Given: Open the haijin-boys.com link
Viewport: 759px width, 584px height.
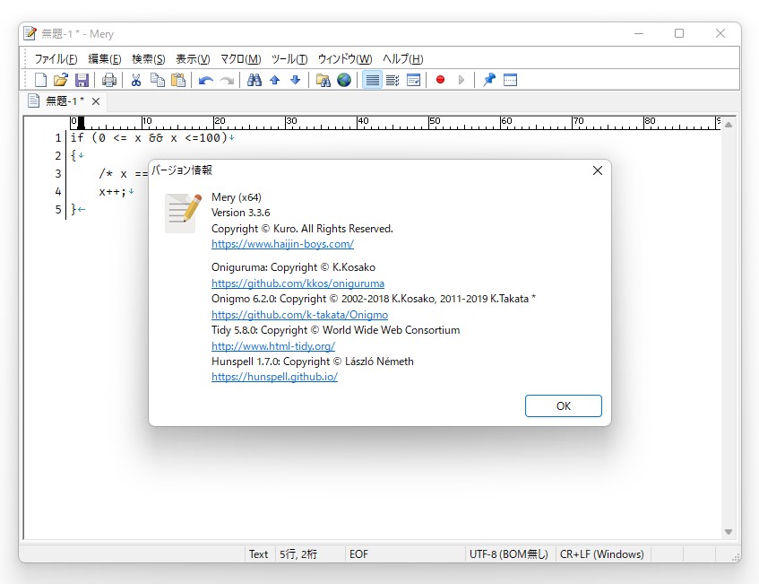Looking at the screenshot, I should 282,244.
